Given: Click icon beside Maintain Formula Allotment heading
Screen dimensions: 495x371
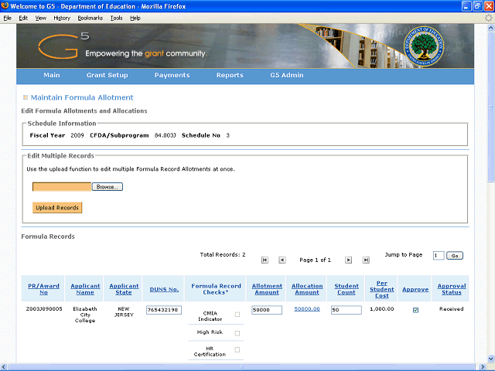Looking at the screenshot, I should point(26,97).
